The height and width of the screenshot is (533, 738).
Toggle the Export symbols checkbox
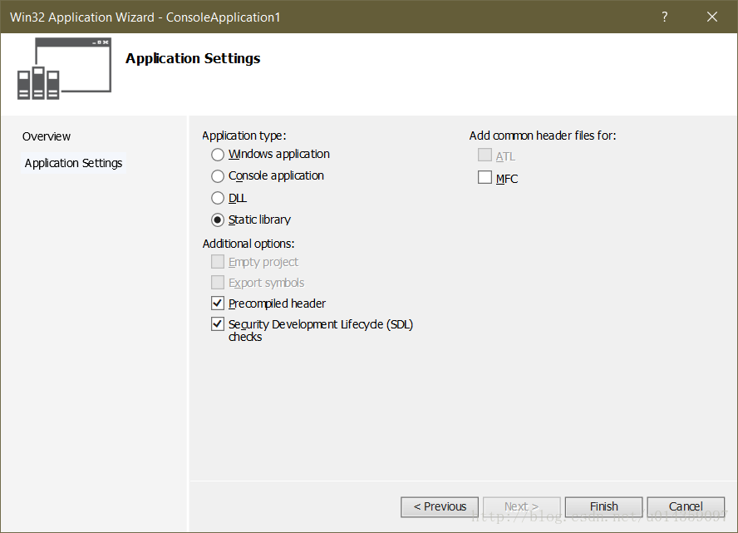[x=218, y=282]
